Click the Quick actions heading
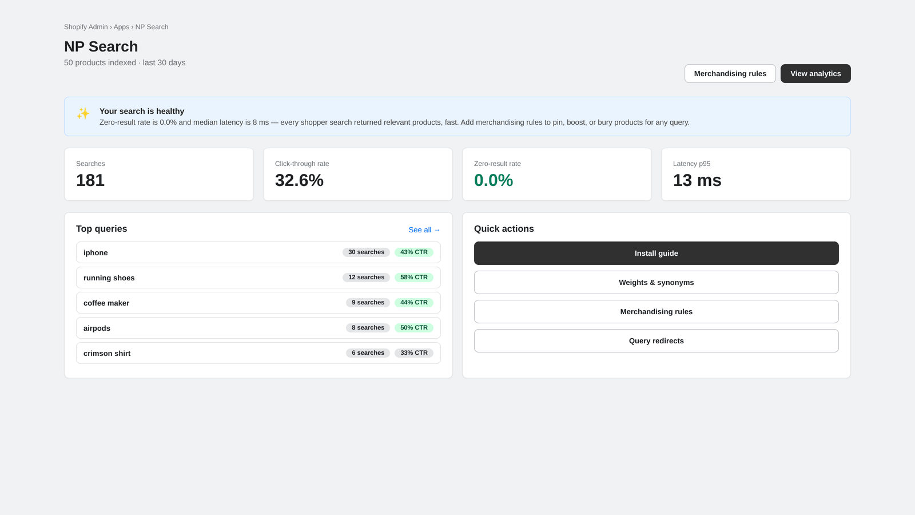This screenshot has width=915, height=515. 504,229
